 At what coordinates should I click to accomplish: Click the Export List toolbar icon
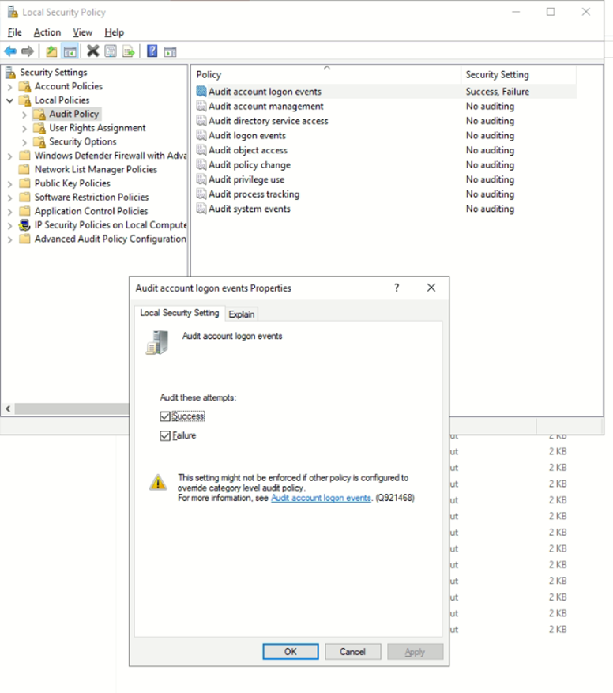(x=128, y=51)
